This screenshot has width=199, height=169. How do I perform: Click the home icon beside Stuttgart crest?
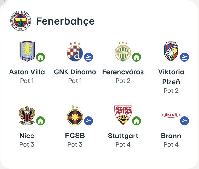click(136, 121)
